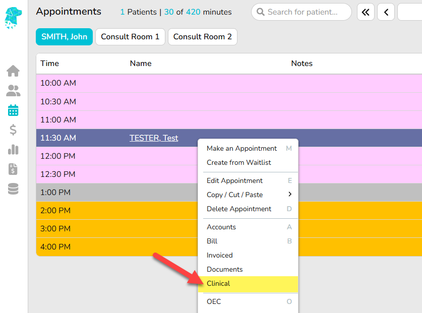Image resolution: width=422 pixels, height=313 pixels.
Task: Switch to the Consult Room 2 tab
Action: (203, 37)
